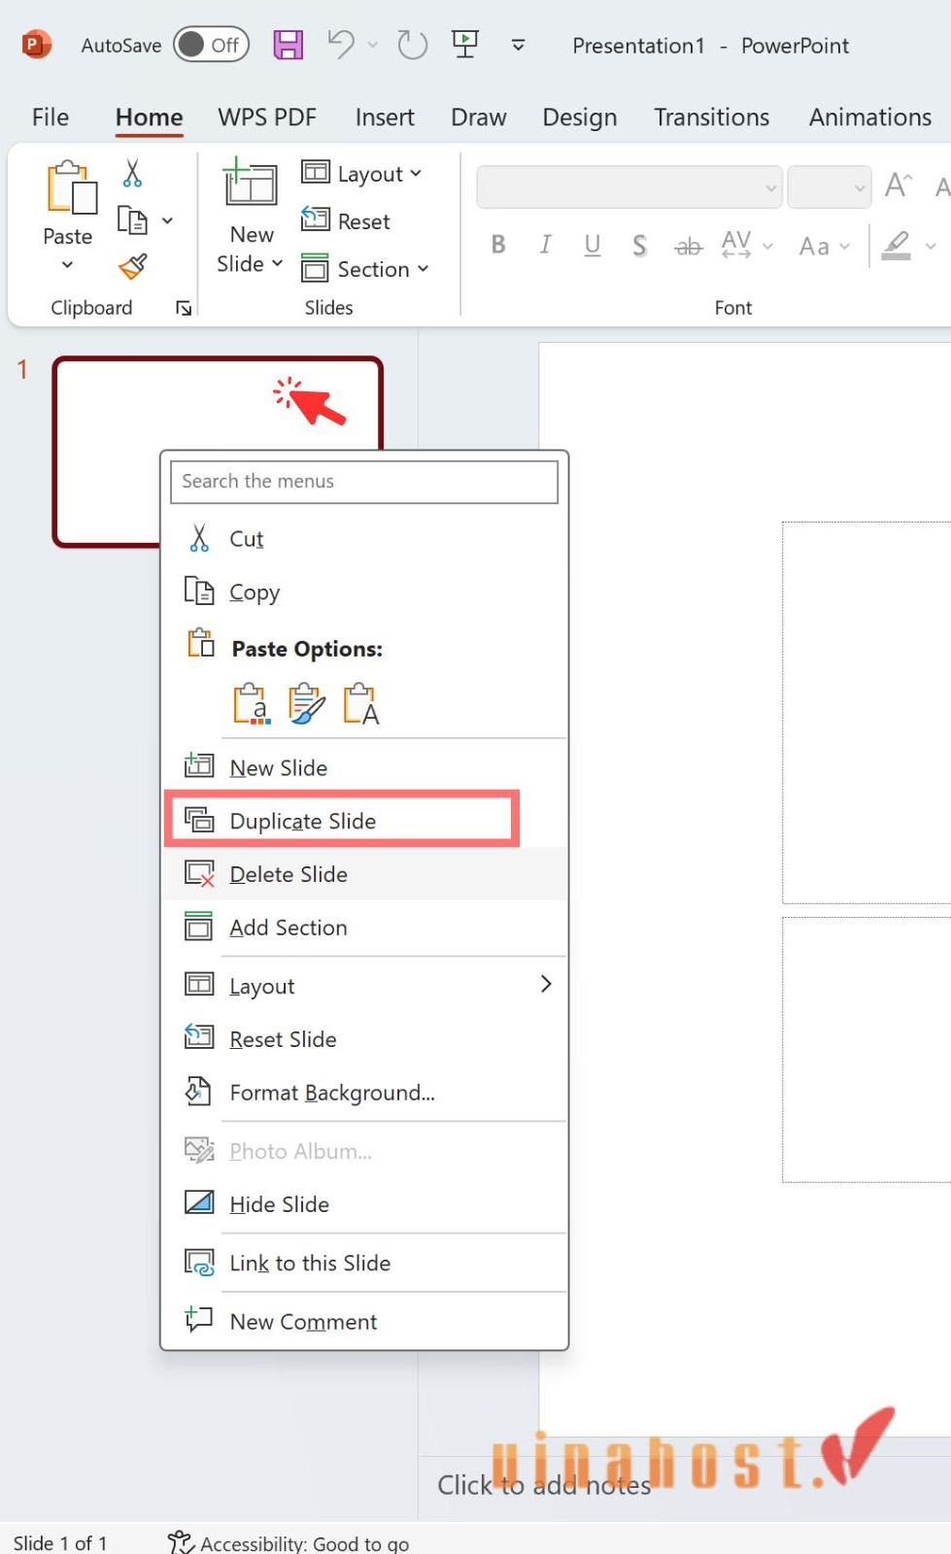951x1554 pixels.
Task: Click the text highlight color pen
Action: (897, 245)
